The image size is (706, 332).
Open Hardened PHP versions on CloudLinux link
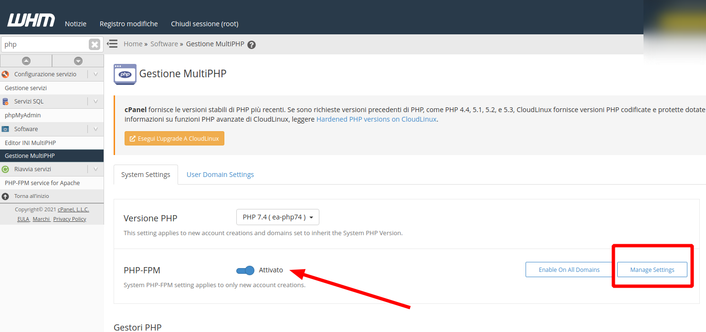click(376, 119)
